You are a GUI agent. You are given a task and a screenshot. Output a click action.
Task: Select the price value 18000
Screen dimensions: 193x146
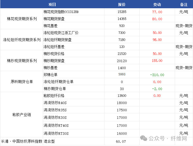[x=122, y=103]
